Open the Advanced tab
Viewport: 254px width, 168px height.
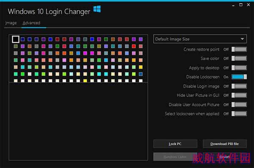(x=31, y=23)
